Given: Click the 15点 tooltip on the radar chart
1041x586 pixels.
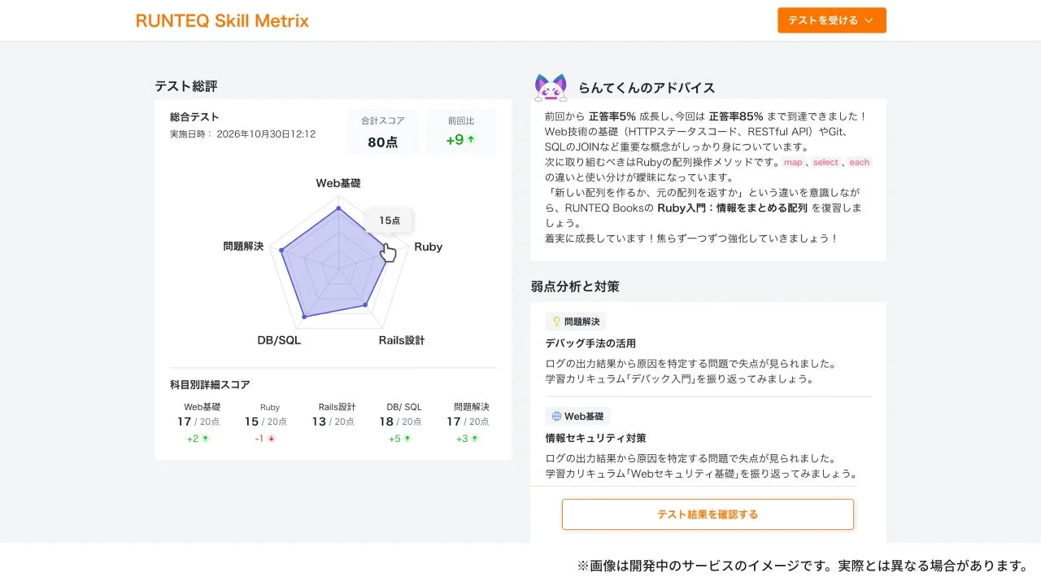Looking at the screenshot, I should [x=388, y=220].
